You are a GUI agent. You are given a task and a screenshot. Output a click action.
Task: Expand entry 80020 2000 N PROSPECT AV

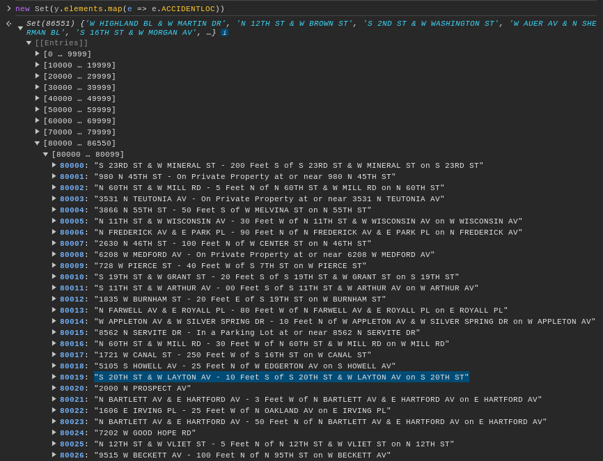(54, 389)
